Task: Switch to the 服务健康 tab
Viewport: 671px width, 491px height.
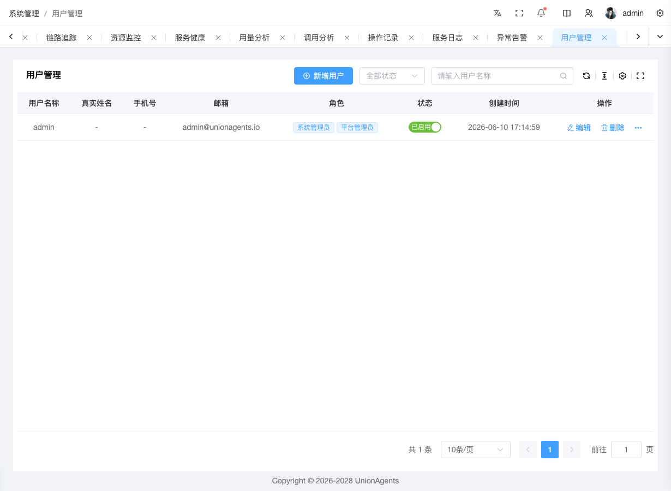Action: 190,38
